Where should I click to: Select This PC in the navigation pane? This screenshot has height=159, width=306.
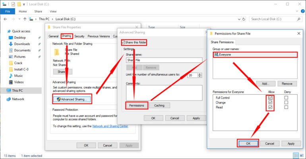click(17, 91)
